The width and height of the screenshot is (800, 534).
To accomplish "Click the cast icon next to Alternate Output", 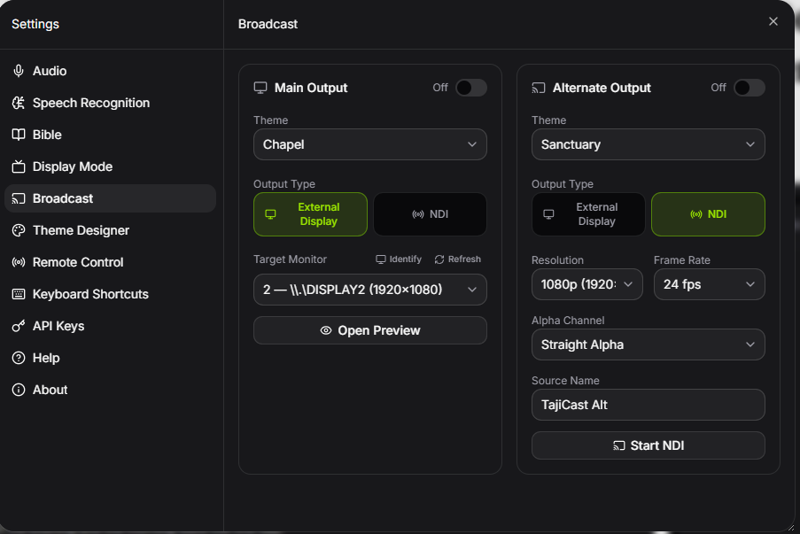I will coord(539,88).
